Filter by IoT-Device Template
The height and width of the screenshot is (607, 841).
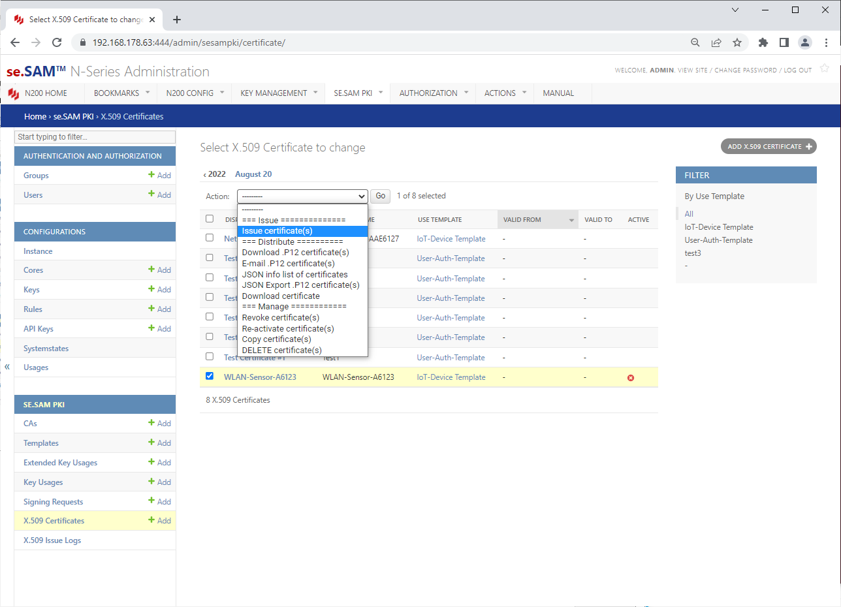[x=719, y=227]
